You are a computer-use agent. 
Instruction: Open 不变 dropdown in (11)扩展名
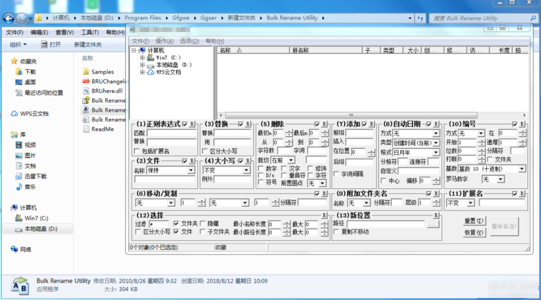tap(471, 203)
